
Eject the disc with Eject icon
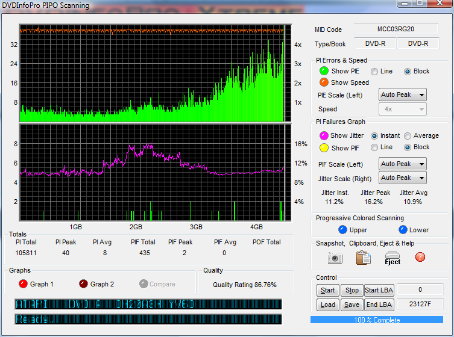point(393,258)
